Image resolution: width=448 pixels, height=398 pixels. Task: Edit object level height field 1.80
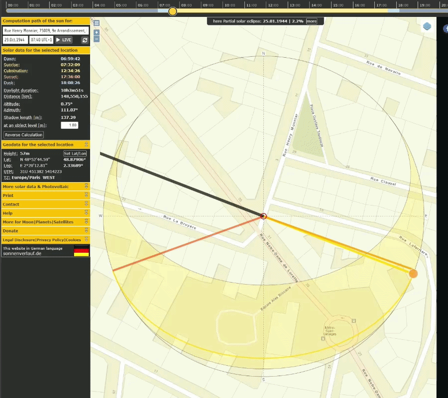pyautogui.click(x=69, y=125)
